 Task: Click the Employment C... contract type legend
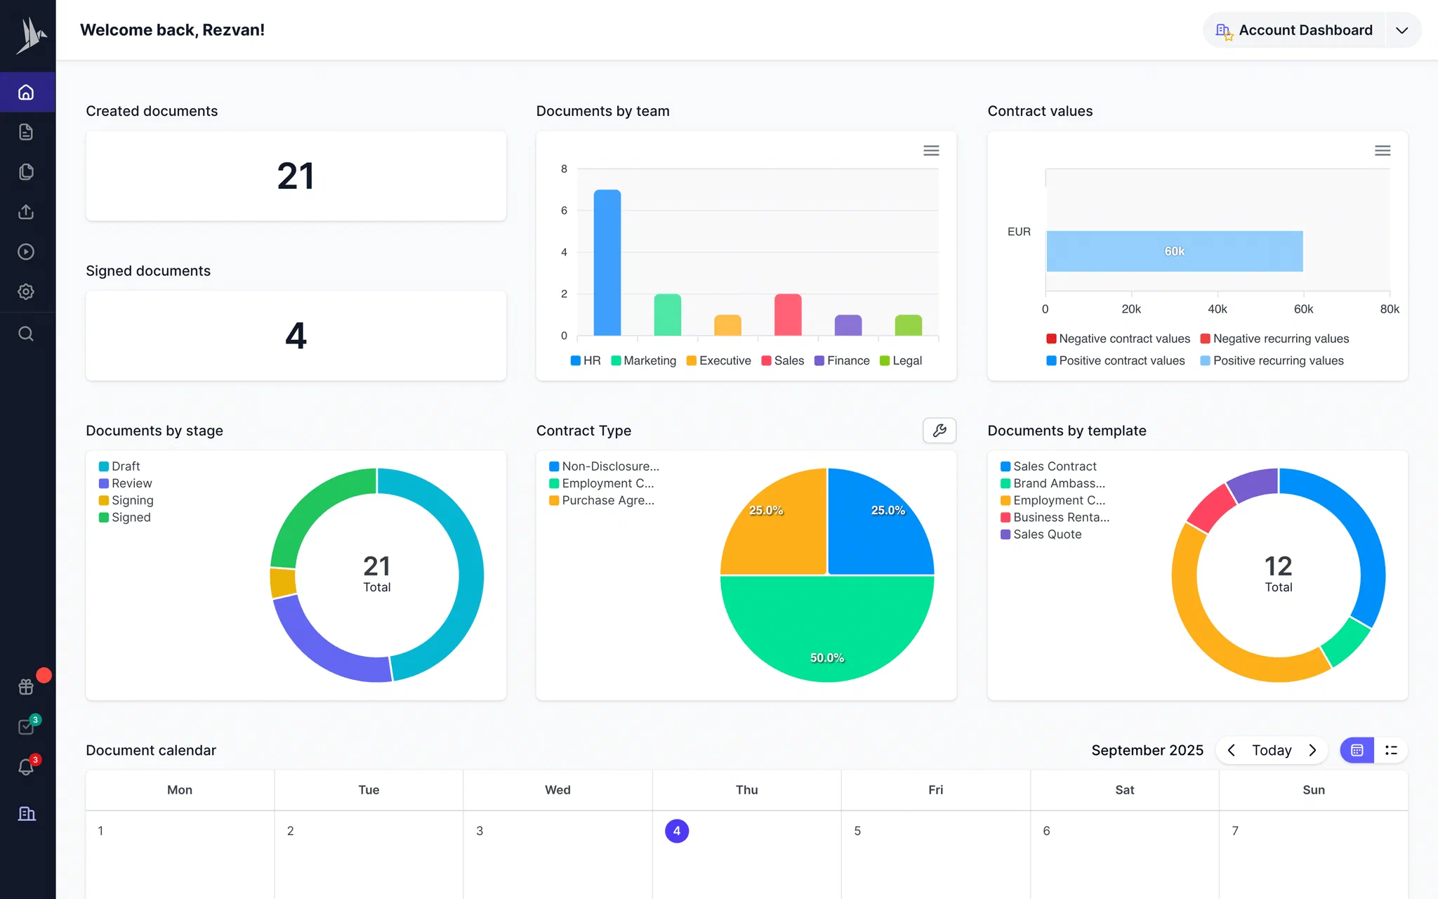pyautogui.click(x=602, y=483)
